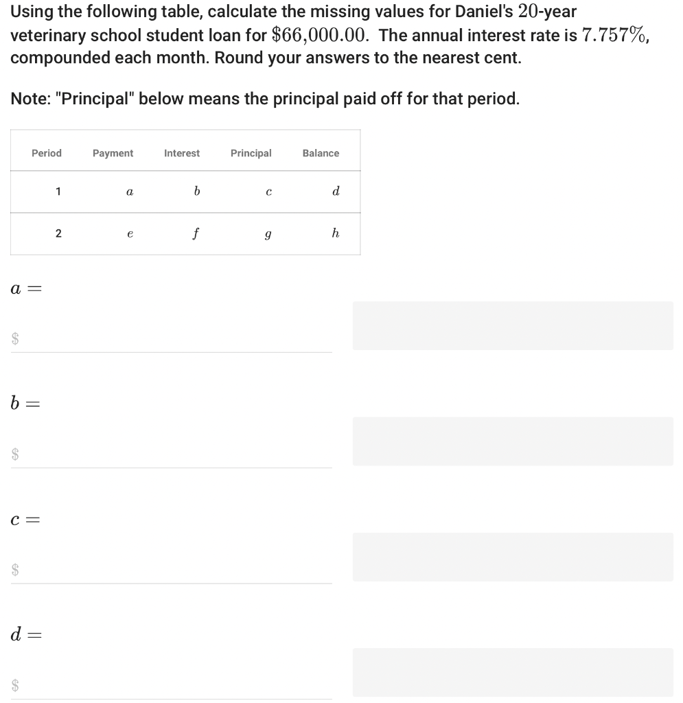Select cell h under Balance
This screenshot has width=683, height=703.
(x=336, y=233)
